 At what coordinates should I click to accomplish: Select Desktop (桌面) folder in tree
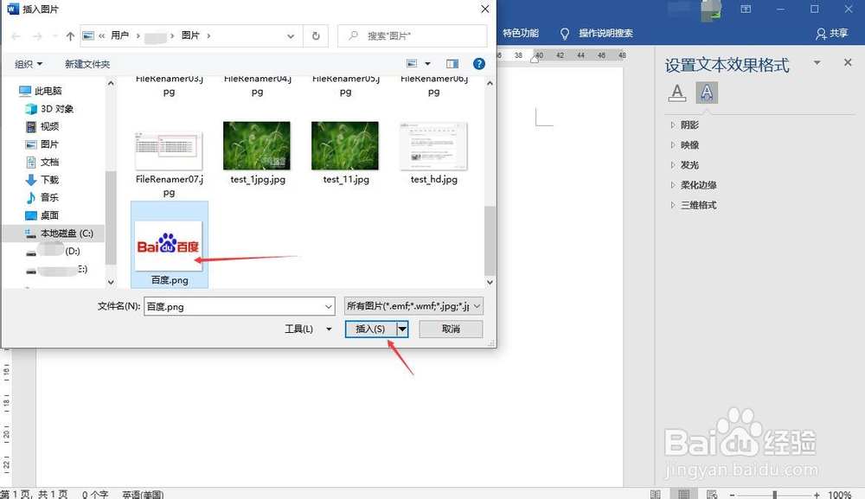42,215
